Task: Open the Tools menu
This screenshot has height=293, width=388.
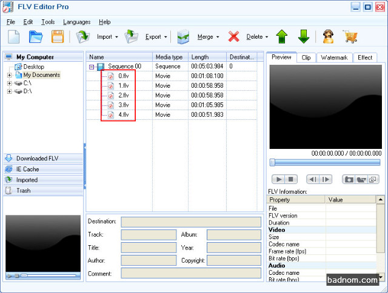Action: (48, 22)
